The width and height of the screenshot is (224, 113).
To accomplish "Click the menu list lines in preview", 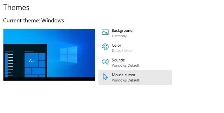I will (x=9, y=64).
